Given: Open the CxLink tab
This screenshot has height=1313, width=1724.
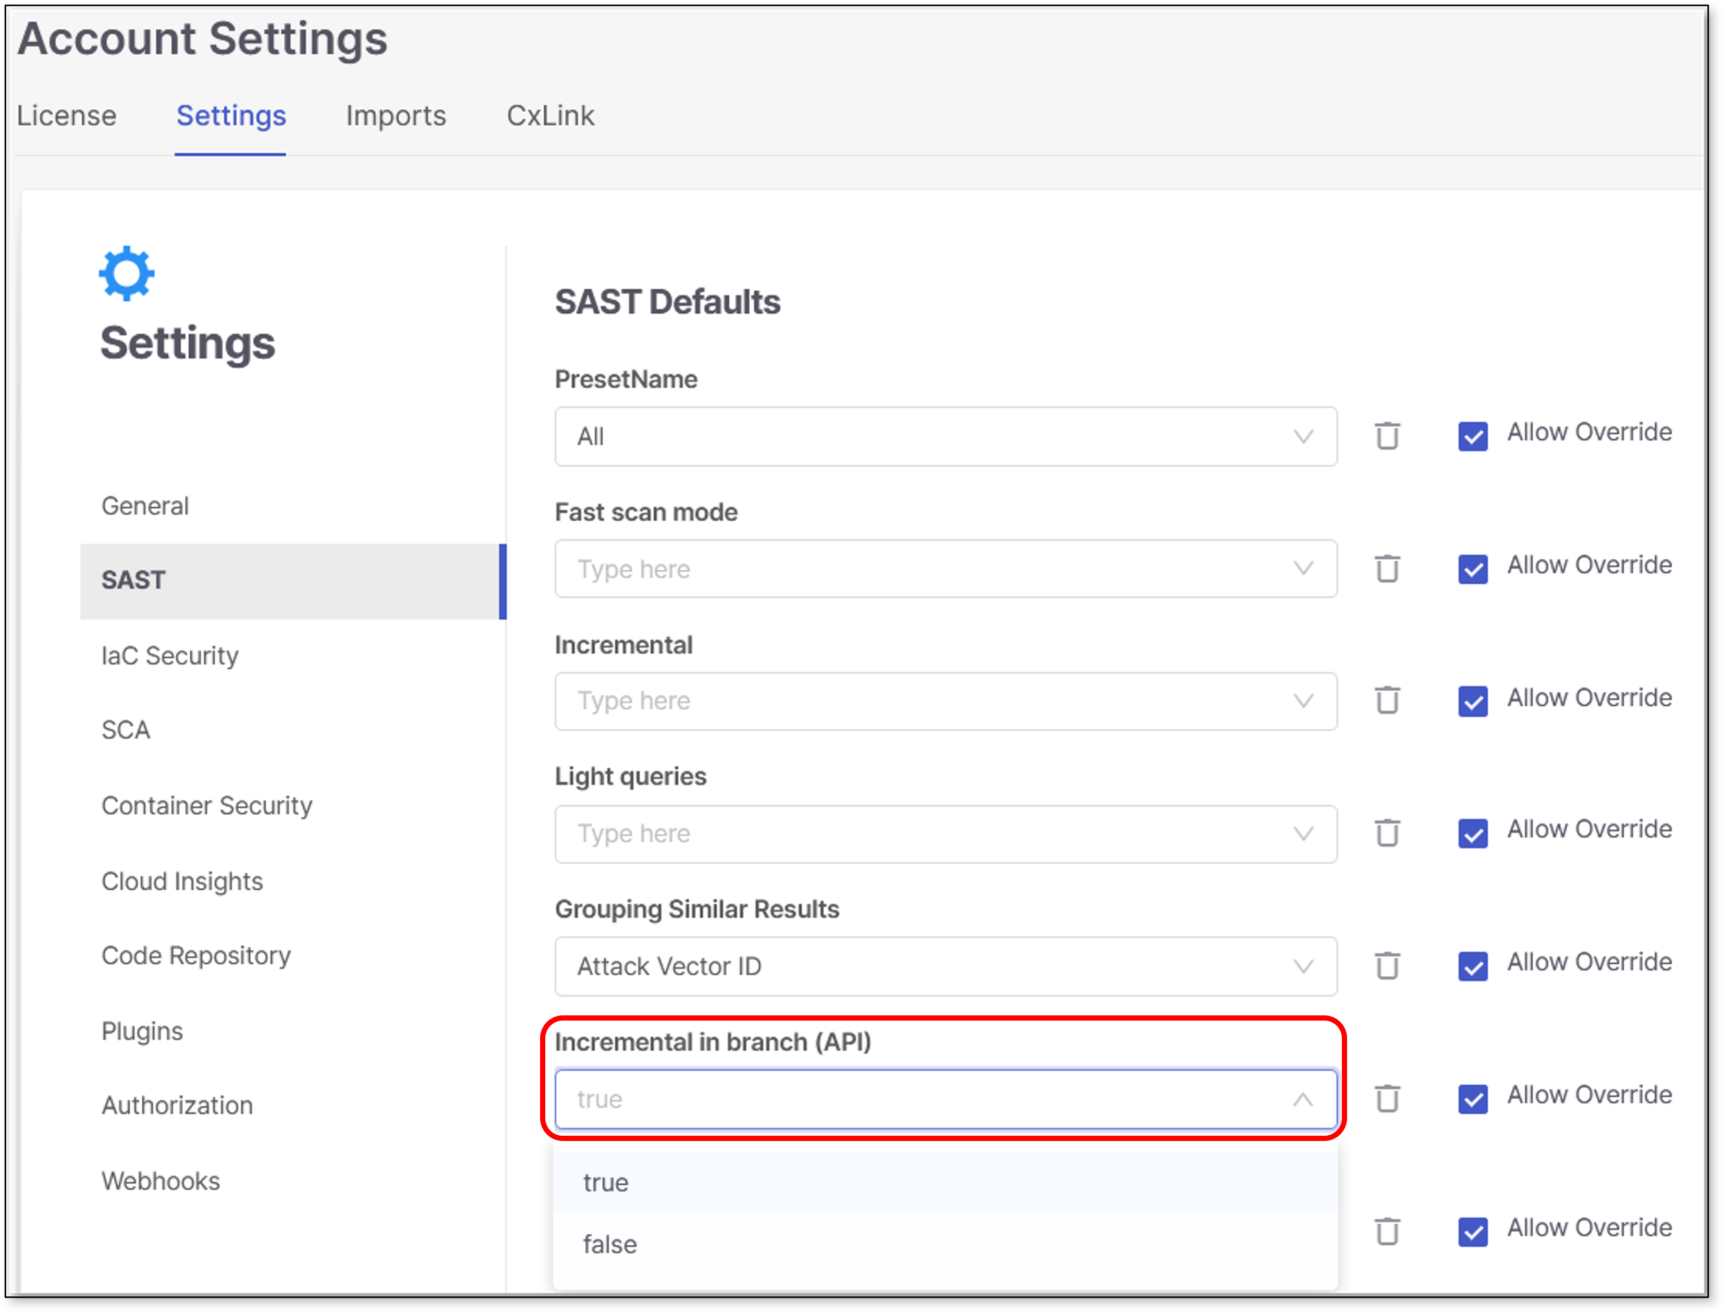Looking at the screenshot, I should click(x=550, y=116).
